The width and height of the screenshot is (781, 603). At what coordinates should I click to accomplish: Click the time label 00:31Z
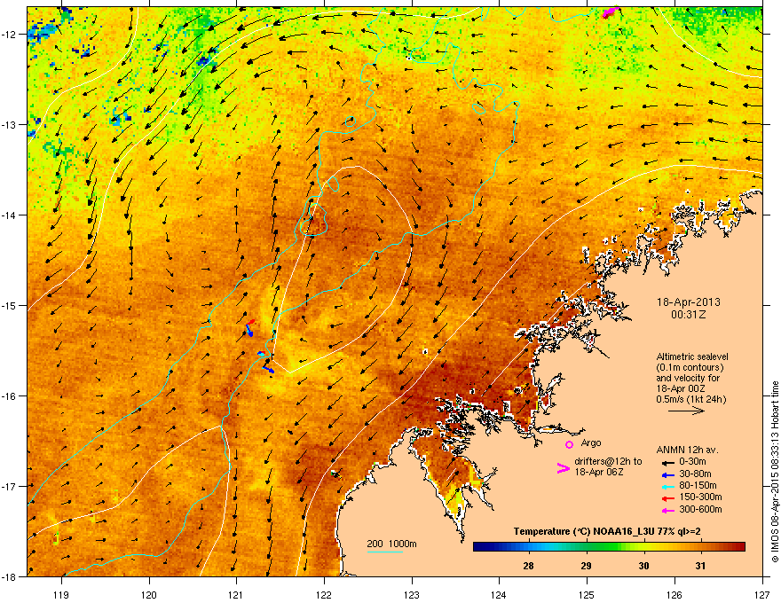pyautogui.click(x=689, y=315)
